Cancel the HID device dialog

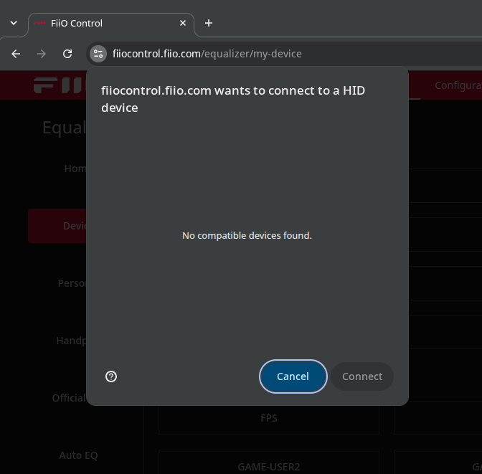[x=293, y=376]
